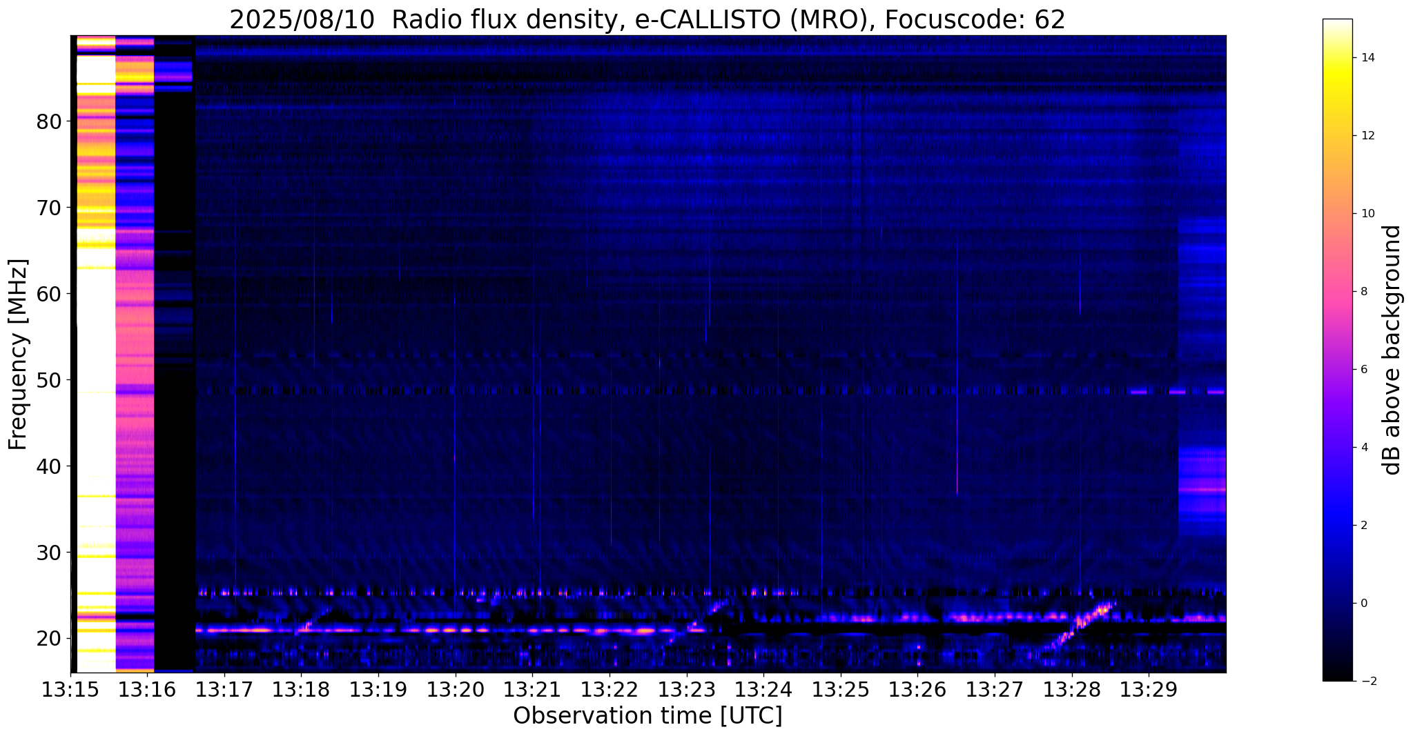This screenshot has width=1413, height=736.
Task: Click the colorbar tick value 0
Action: point(1364,604)
